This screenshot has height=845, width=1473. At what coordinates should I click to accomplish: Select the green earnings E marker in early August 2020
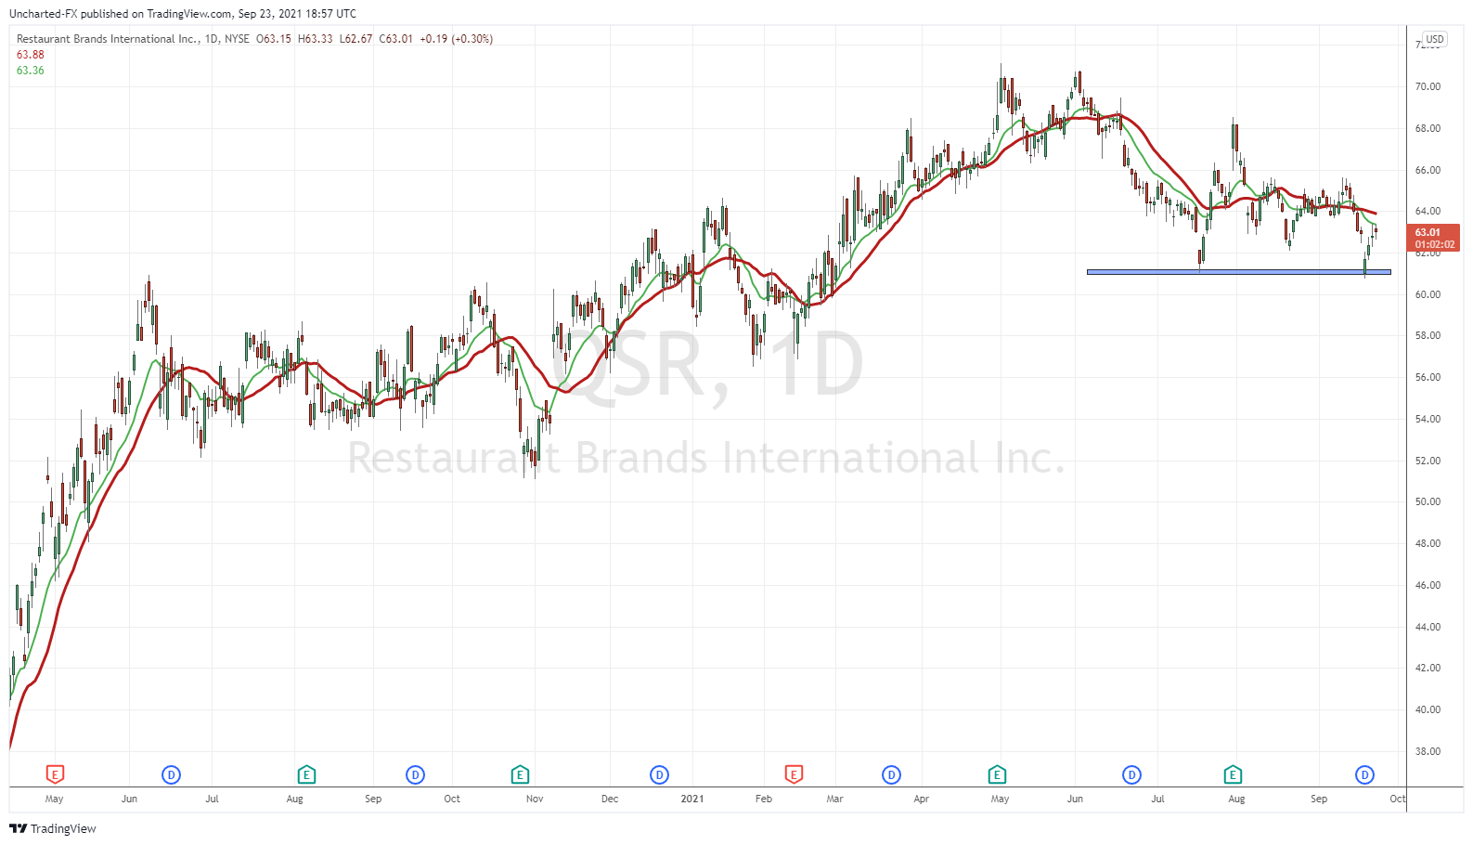click(x=306, y=774)
